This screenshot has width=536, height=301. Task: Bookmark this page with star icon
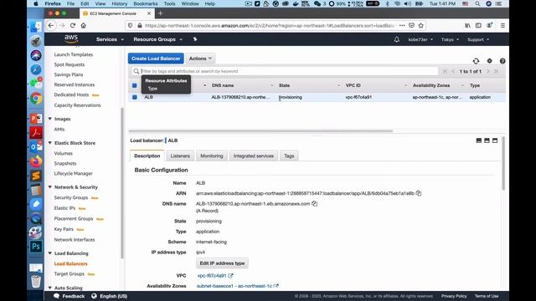[x=420, y=26]
